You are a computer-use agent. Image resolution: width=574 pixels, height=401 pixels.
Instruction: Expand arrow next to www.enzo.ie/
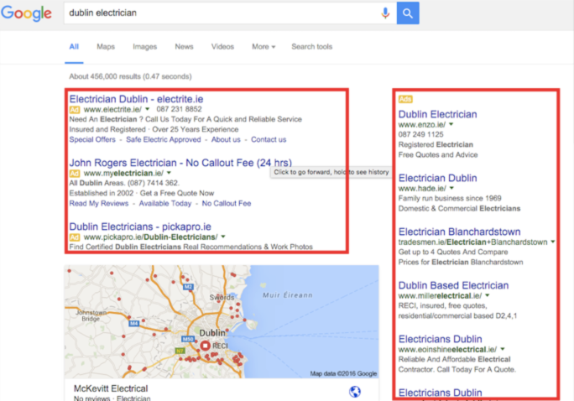click(451, 124)
